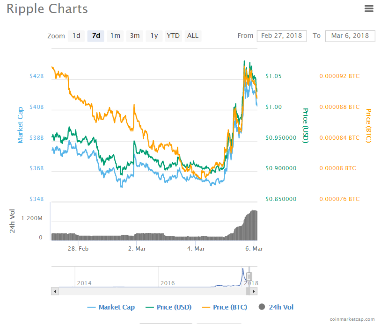
Task: Switch zoom to 1m
Action: (x=115, y=36)
